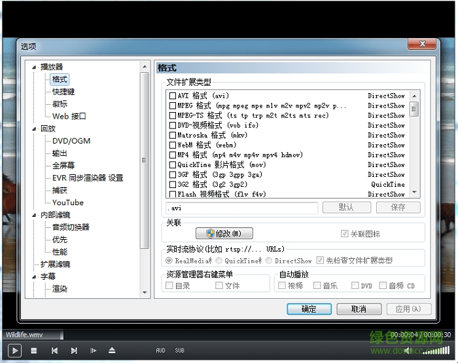The width and height of the screenshot is (458, 363).
Task: Mute sound via the speaker icon
Action: pos(407,351)
